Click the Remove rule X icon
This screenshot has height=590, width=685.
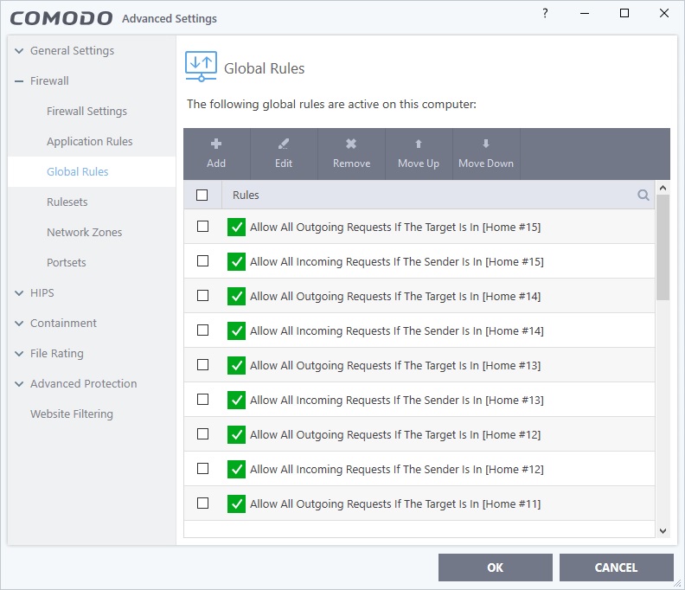tap(351, 144)
